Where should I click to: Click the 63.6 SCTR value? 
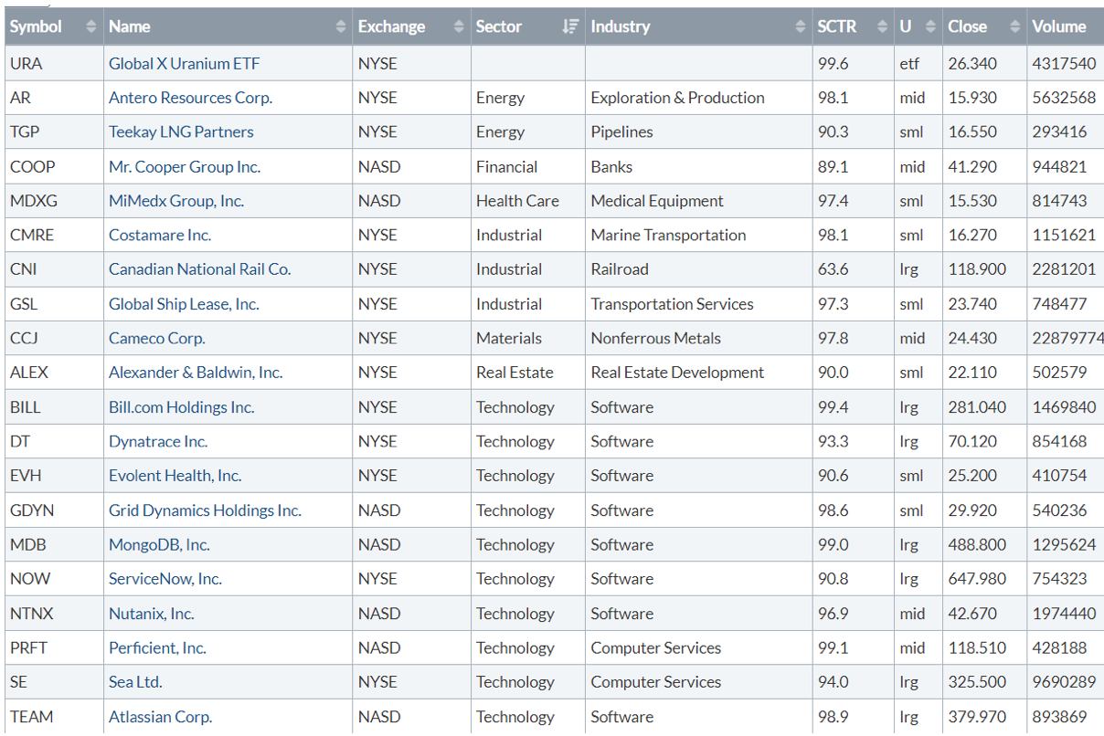(x=833, y=269)
